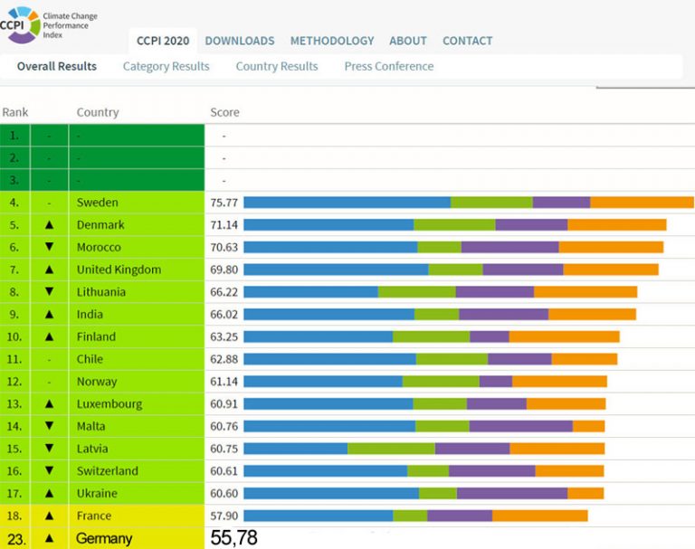Open the About menu item

tap(408, 41)
